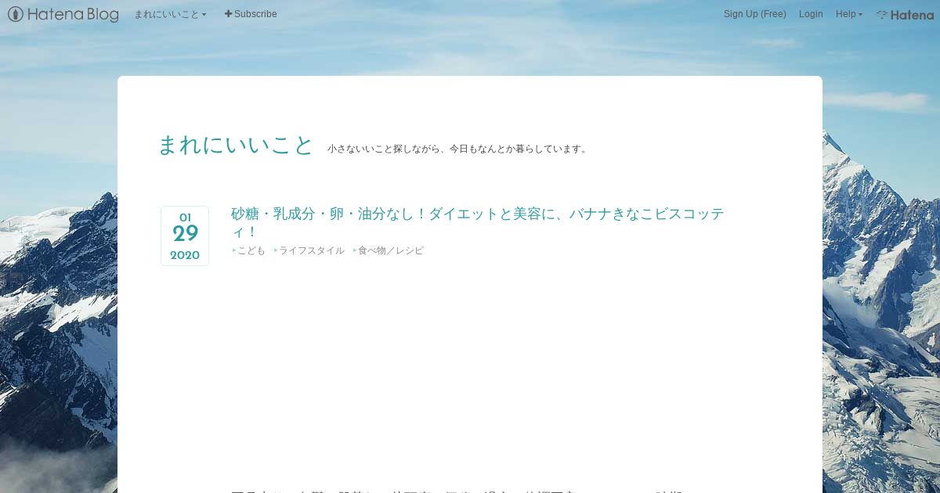Open the post date 01 29 2020

point(185,236)
